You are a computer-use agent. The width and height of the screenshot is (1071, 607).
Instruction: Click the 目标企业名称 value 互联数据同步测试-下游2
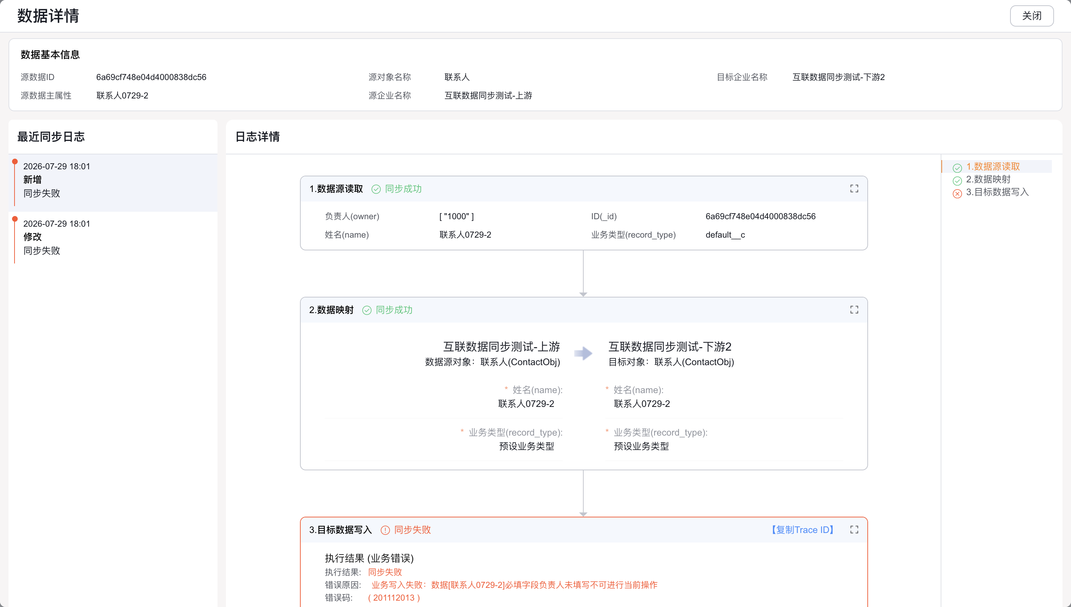point(838,77)
